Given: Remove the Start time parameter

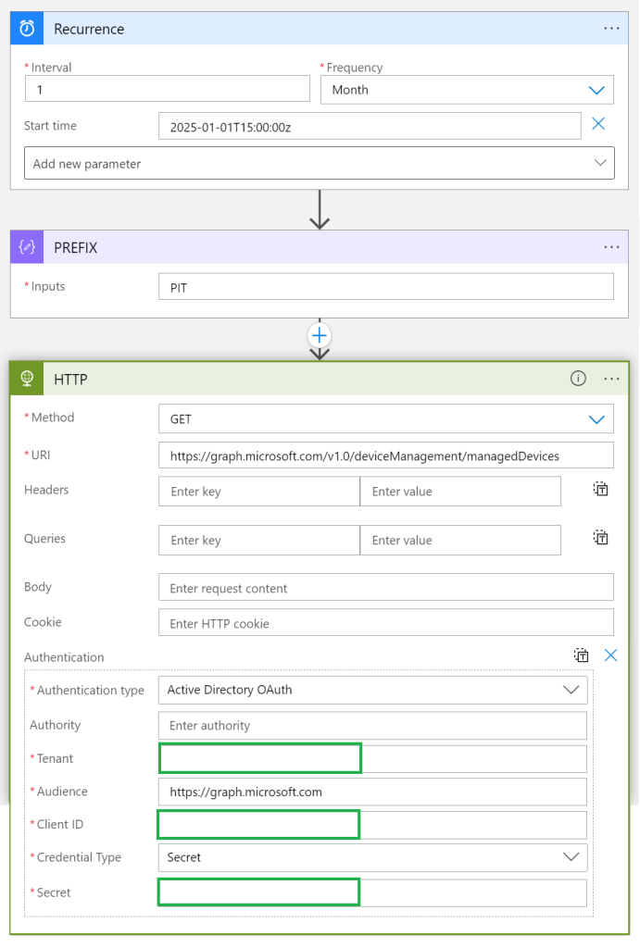Looking at the screenshot, I should click(598, 124).
